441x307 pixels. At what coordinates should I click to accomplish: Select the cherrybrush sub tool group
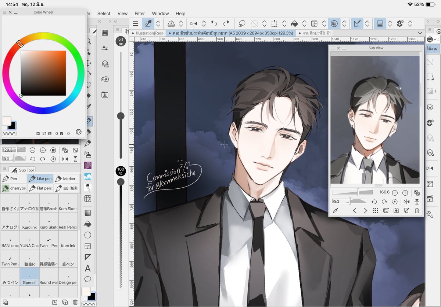(14, 188)
